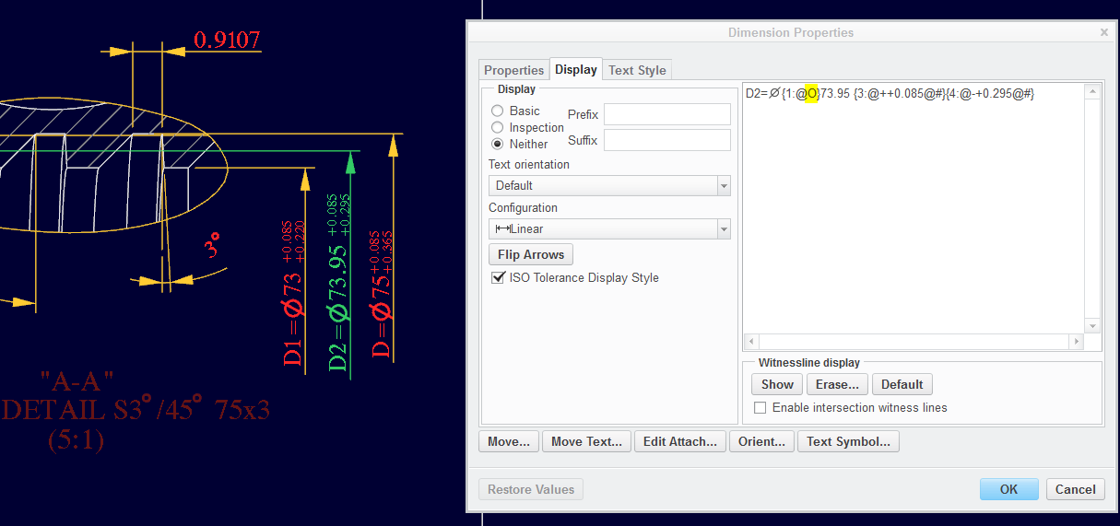Select the Basic display radio button
1120x526 pixels.
point(498,111)
